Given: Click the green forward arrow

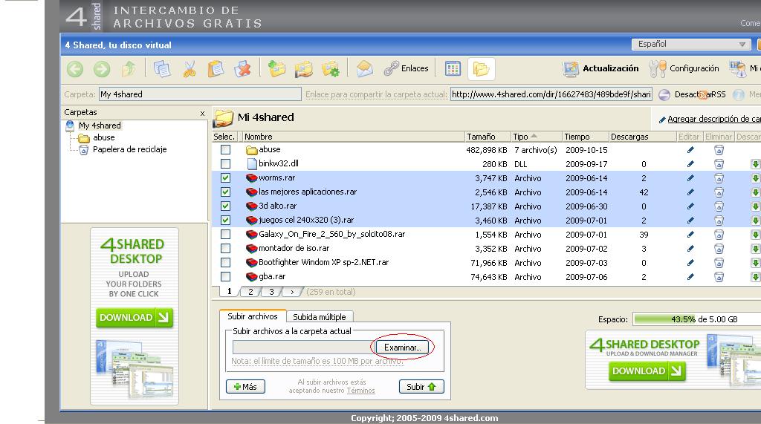Looking at the screenshot, I should click(102, 69).
